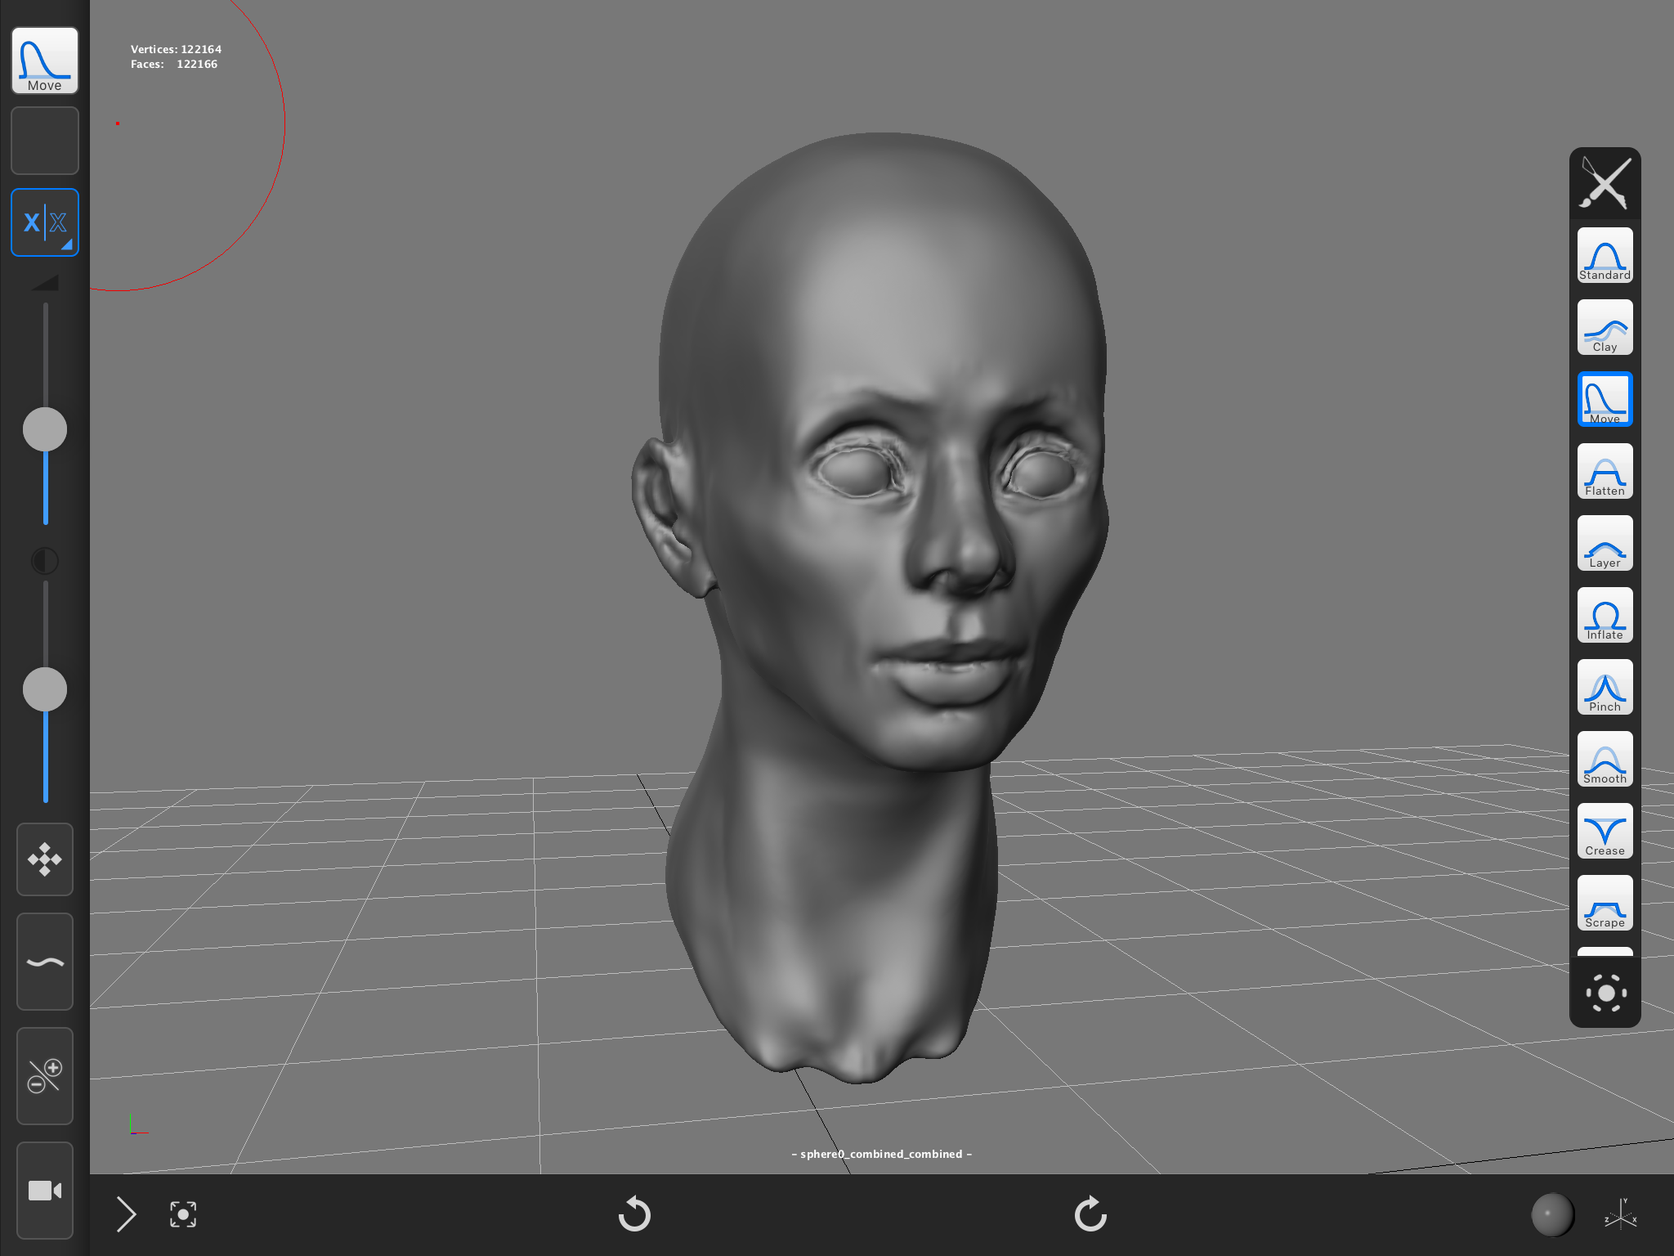1674x1256 pixels.
Task: Click the undo arrow button
Action: pos(634,1214)
